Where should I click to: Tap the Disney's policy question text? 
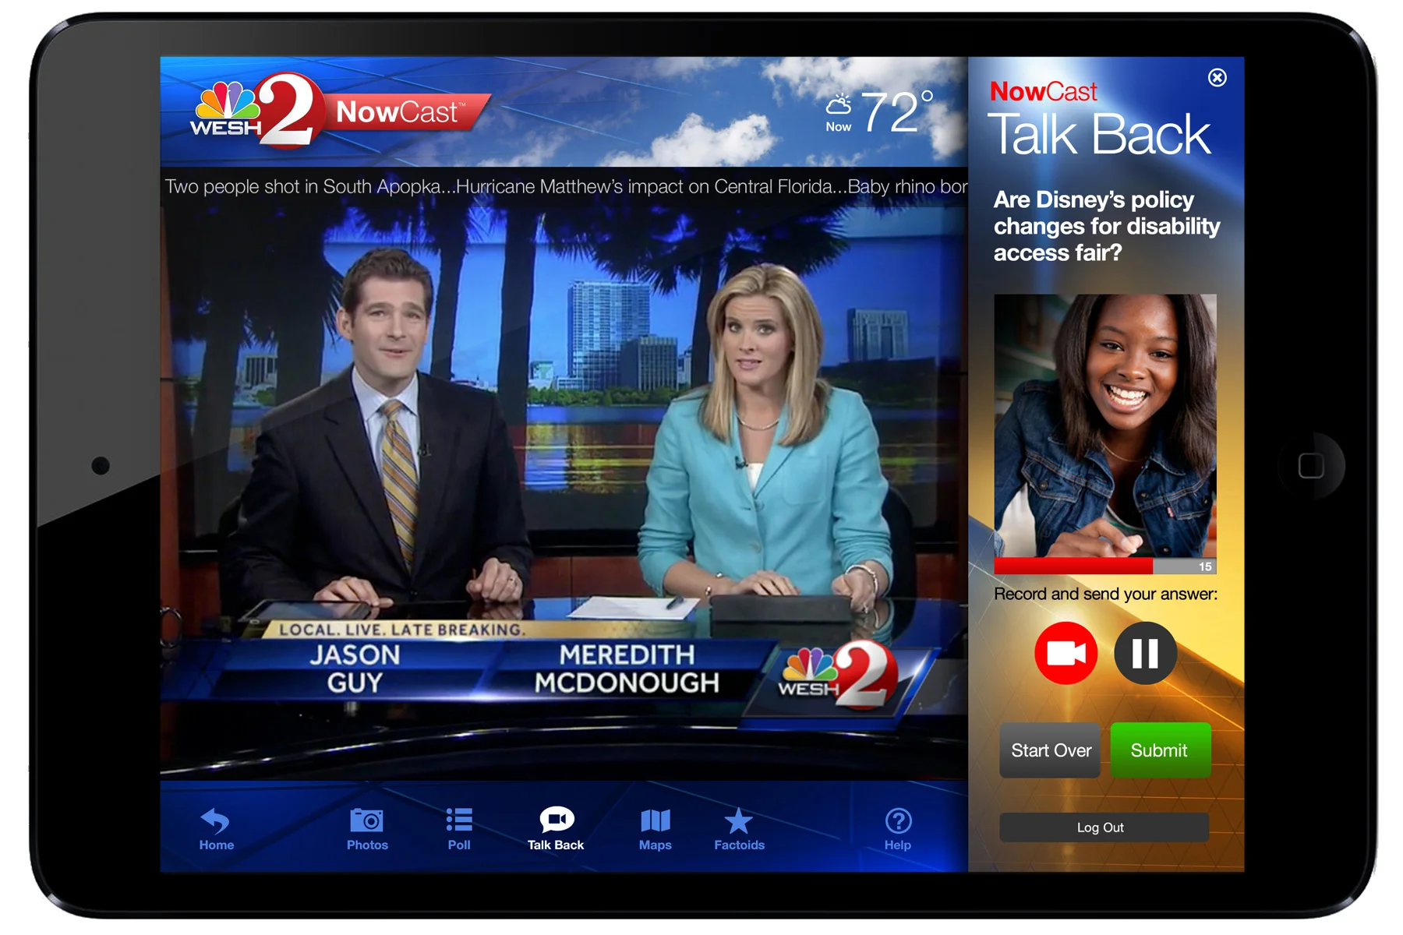point(1107,226)
